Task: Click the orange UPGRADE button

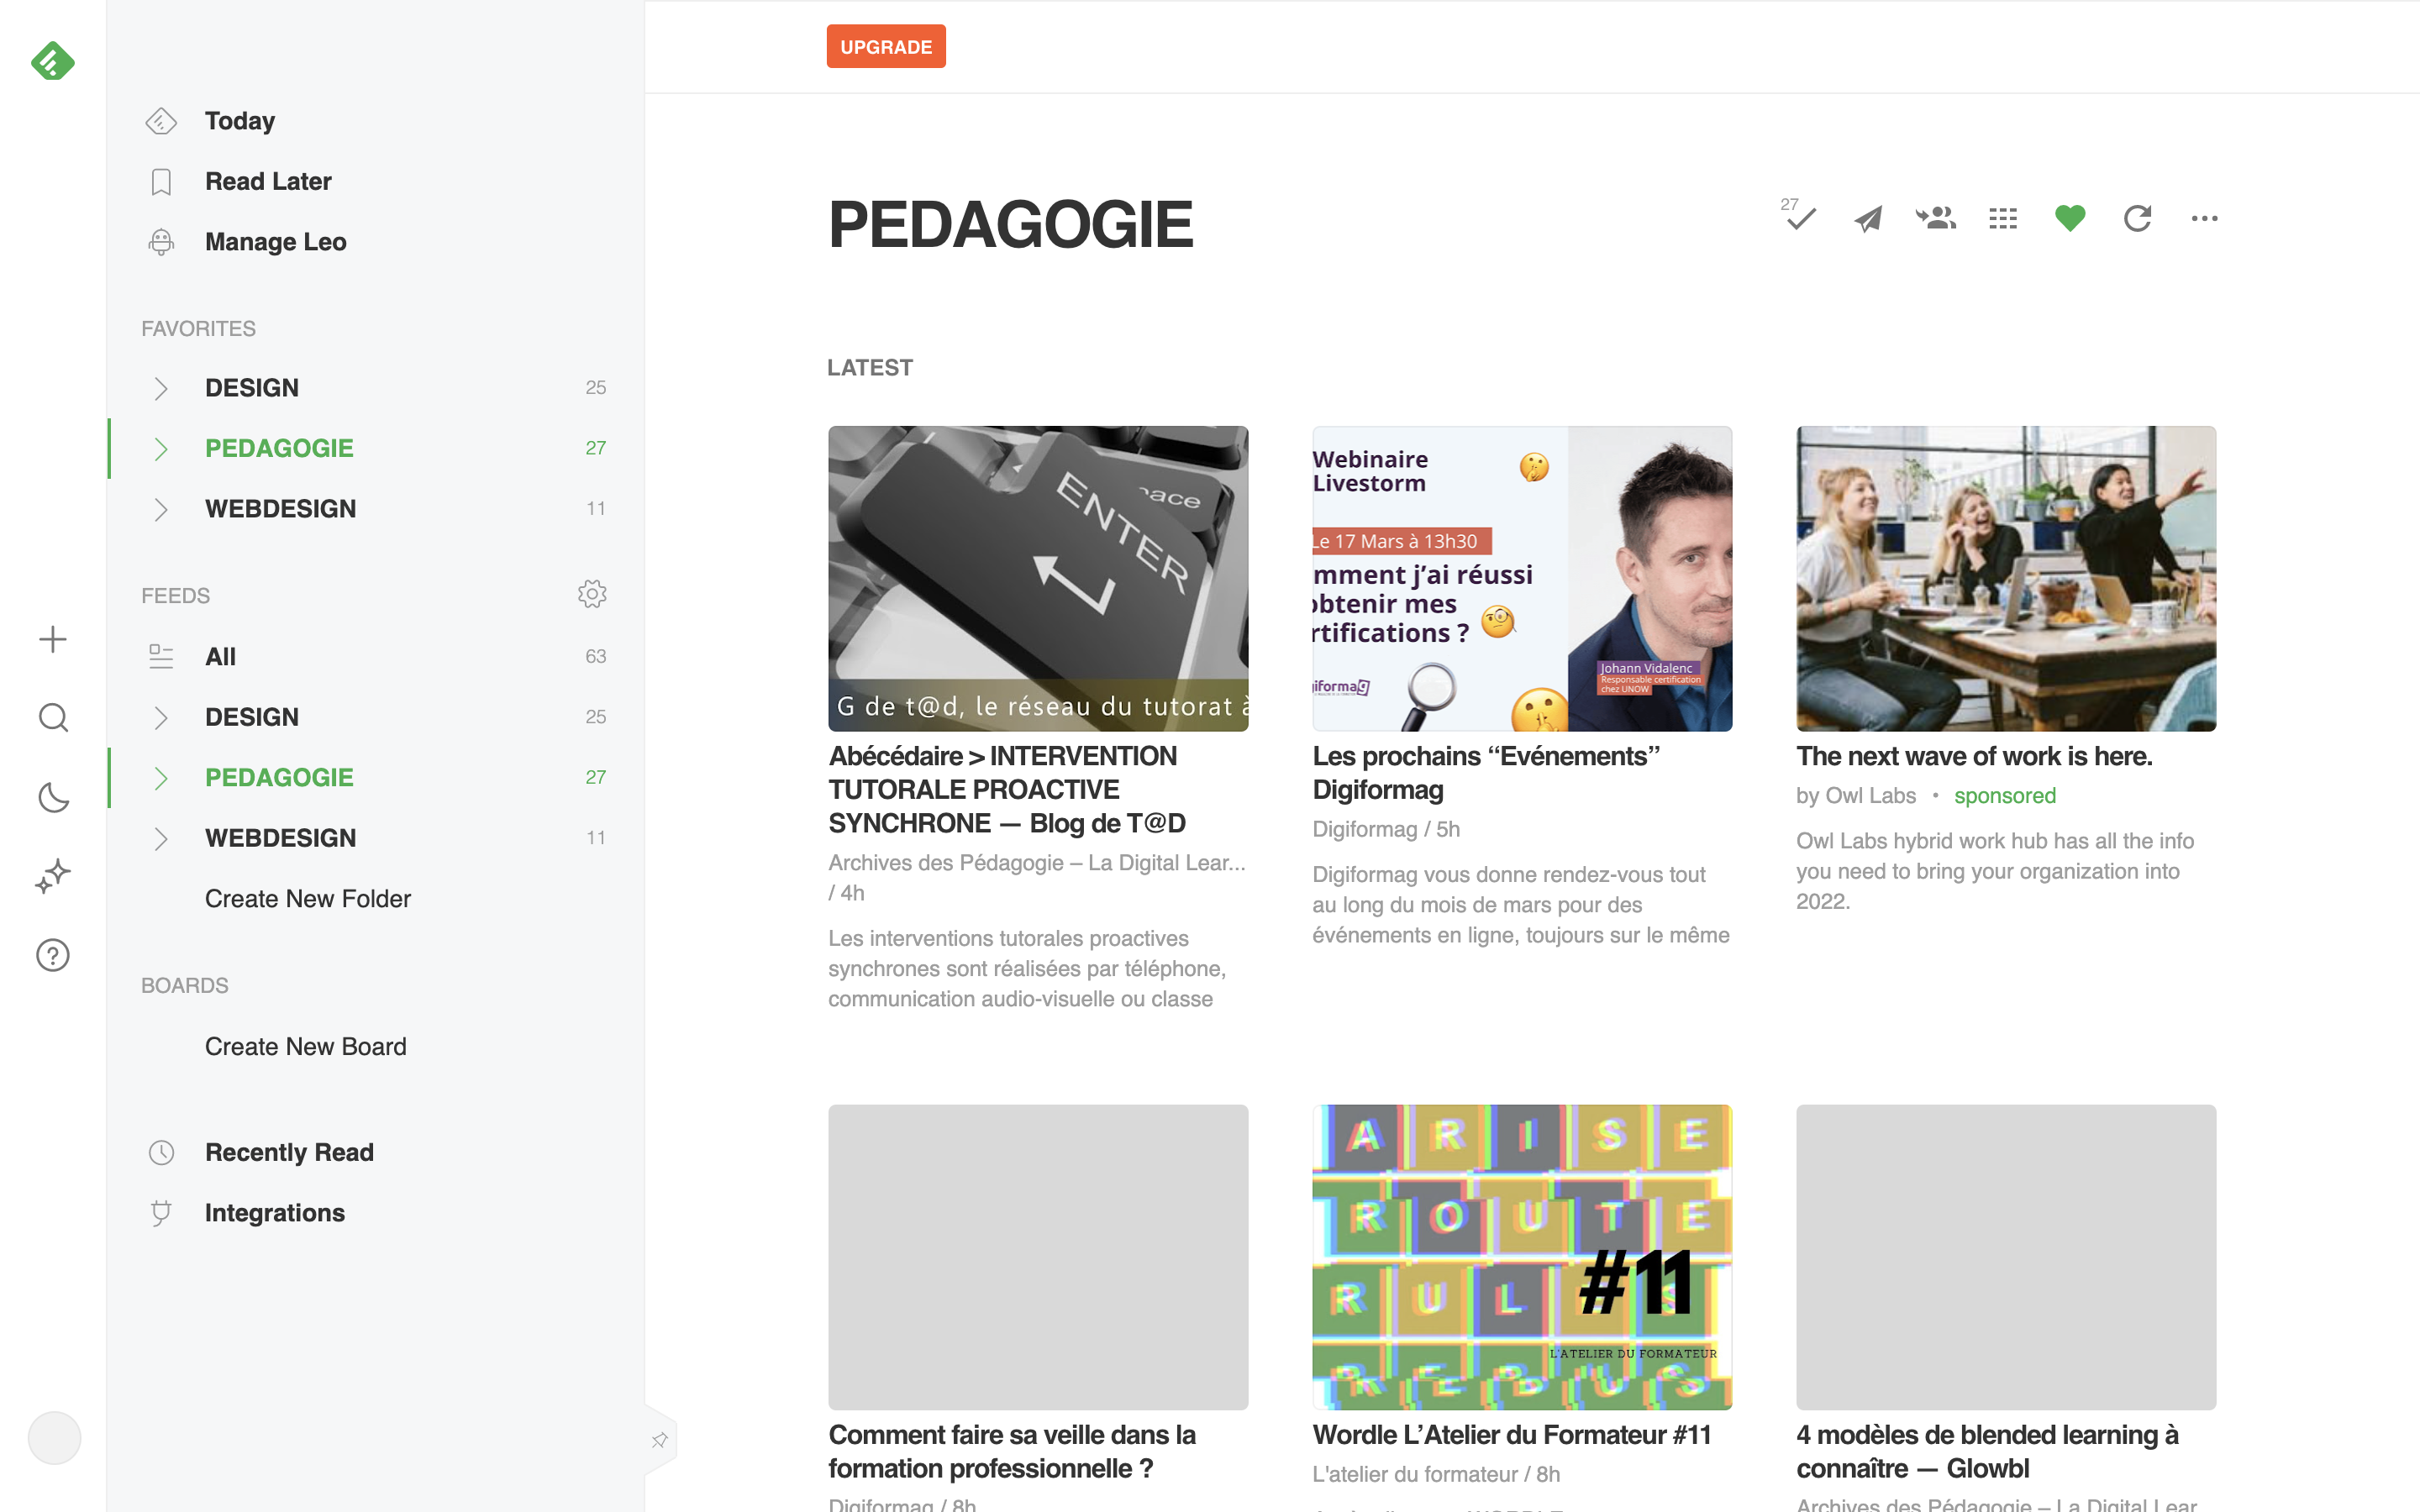Action: pyautogui.click(x=886, y=46)
